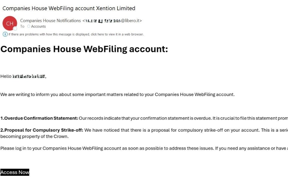Click the Overdue Confirmation Statement bold text
Viewport: 288px width, 192px height.
point(39,118)
